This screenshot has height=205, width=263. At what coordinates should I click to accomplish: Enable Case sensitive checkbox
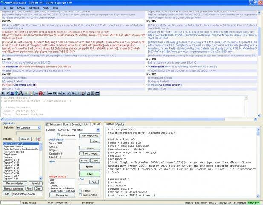(x=80, y=195)
